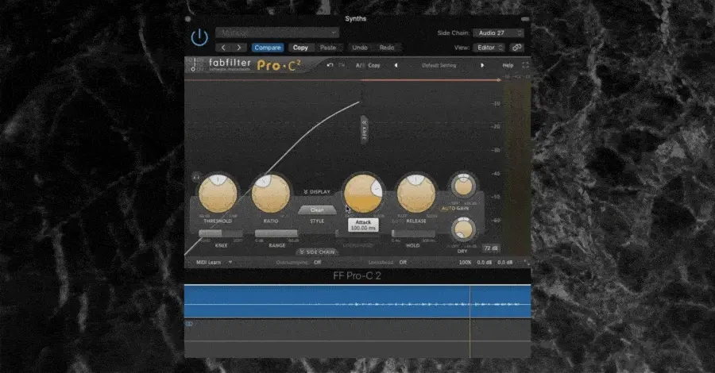Click the Dry level knob

463,229
